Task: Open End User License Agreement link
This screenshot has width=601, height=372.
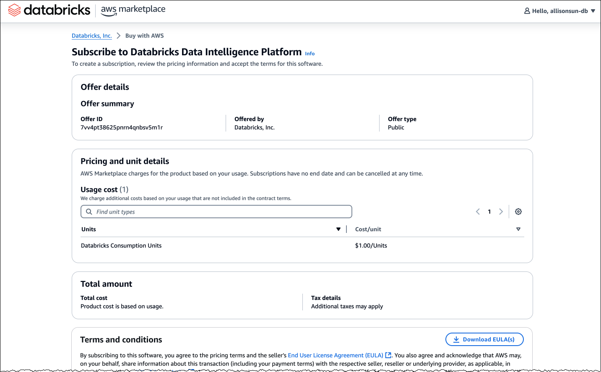Action: click(336, 355)
